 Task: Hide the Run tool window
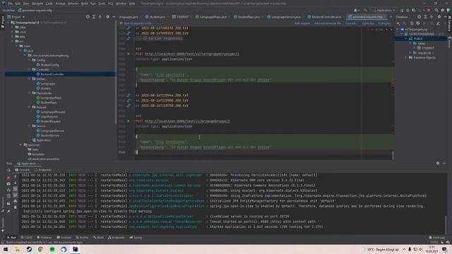pos(444,163)
